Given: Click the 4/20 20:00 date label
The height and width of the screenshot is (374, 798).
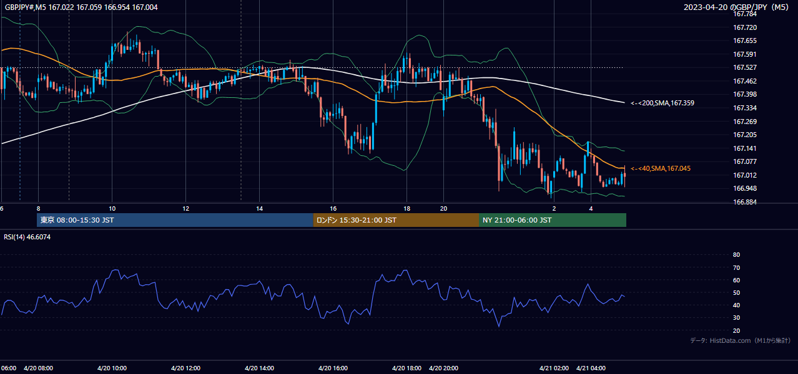Looking at the screenshot, I should click(x=443, y=368).
